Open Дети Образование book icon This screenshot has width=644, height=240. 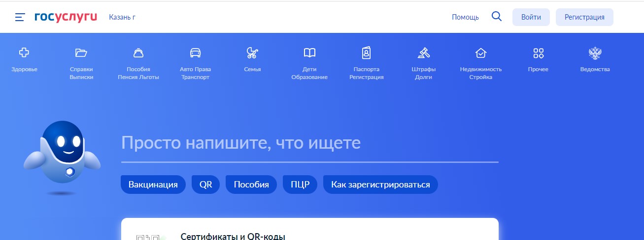click(309, 53)
